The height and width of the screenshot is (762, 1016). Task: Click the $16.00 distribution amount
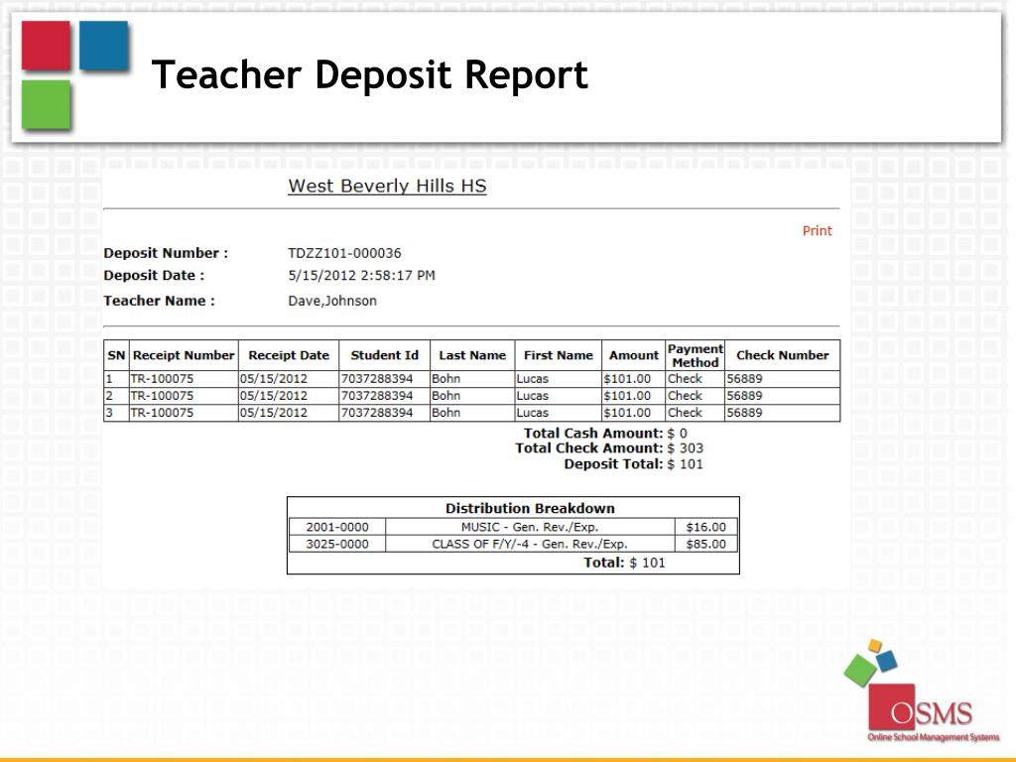click(x=705, y=527)
